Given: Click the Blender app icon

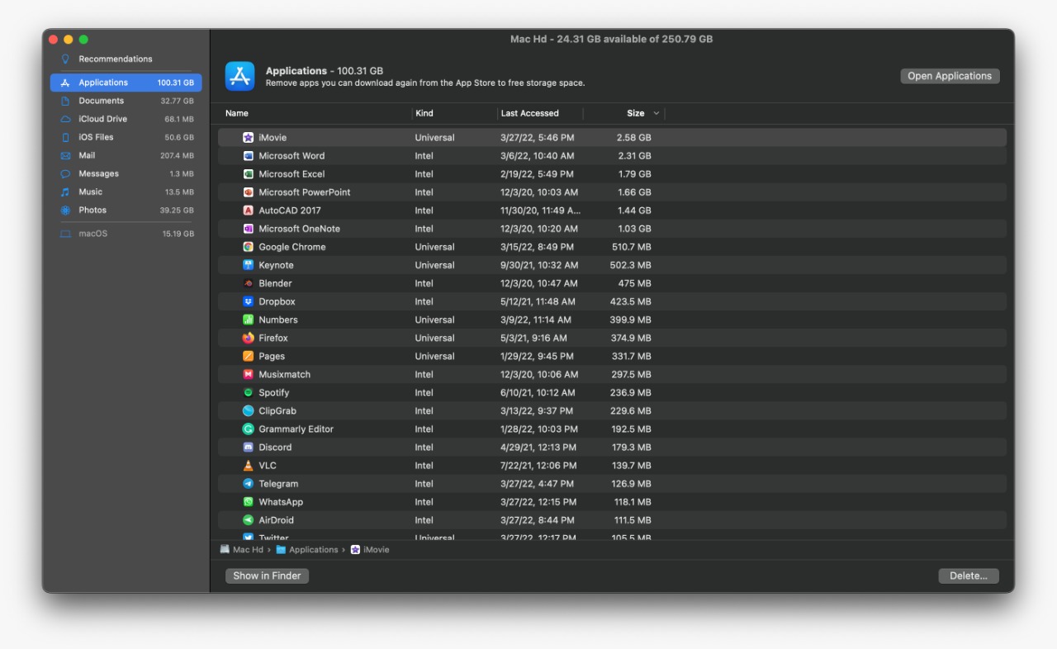Looking at the screenshot, I should (248, 283).
